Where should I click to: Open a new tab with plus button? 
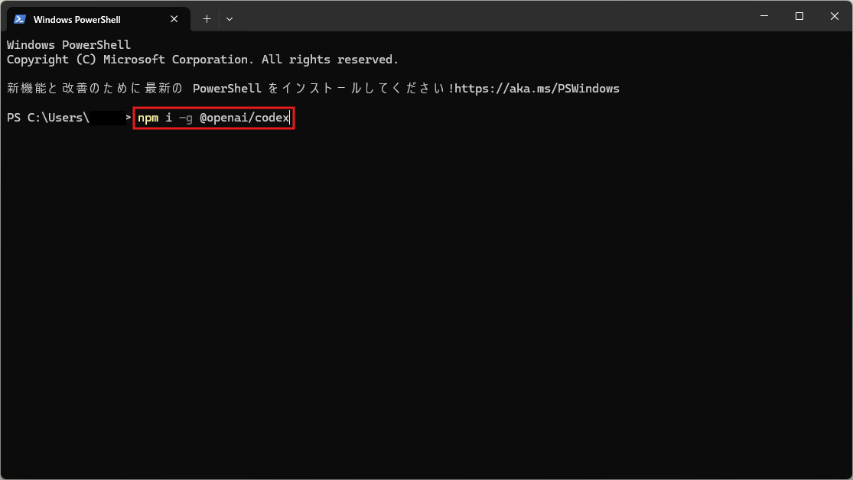pyautogui.click(x=207, y=19)
